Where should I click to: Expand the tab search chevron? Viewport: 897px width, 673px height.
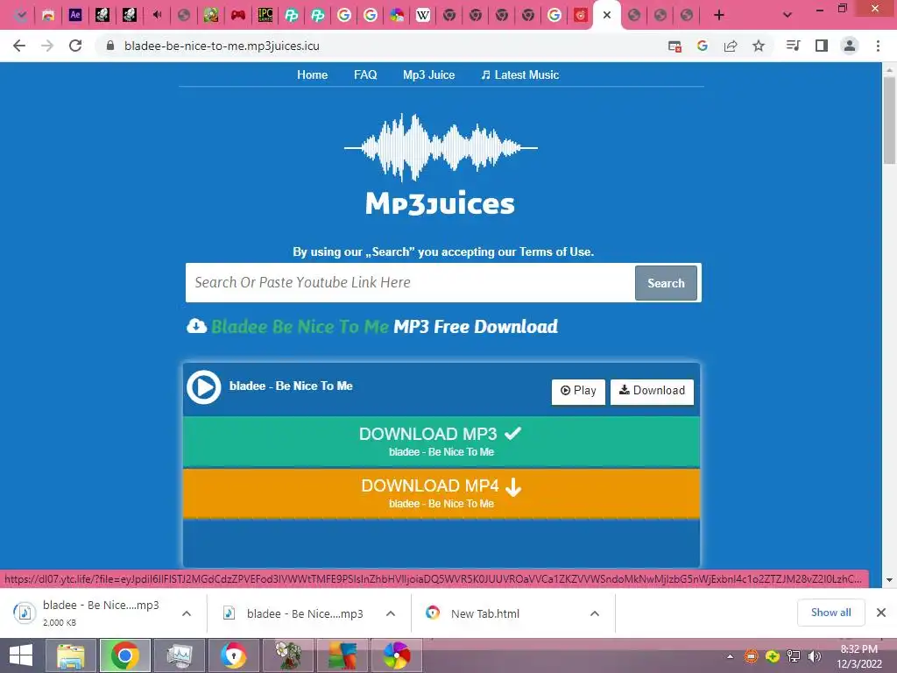click(x=788, y=16)
